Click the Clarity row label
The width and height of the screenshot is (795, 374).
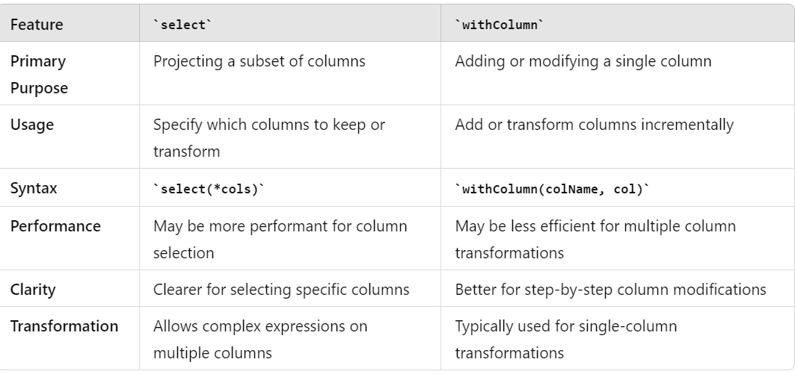pyautogui.click(x=33, y=290)
